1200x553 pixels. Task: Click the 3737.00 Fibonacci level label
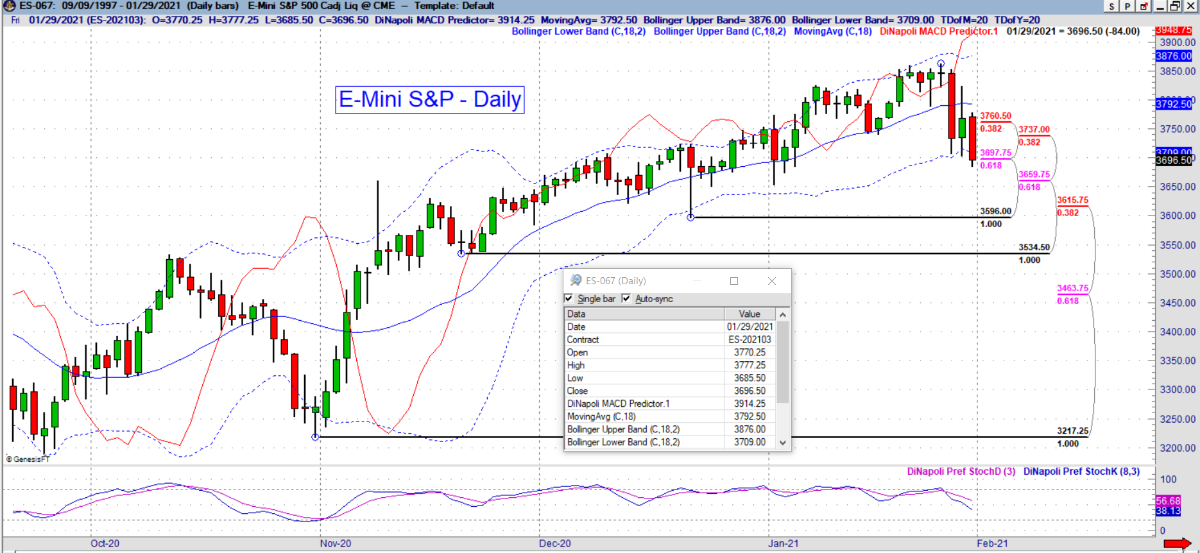click(x=1034, y=130)
